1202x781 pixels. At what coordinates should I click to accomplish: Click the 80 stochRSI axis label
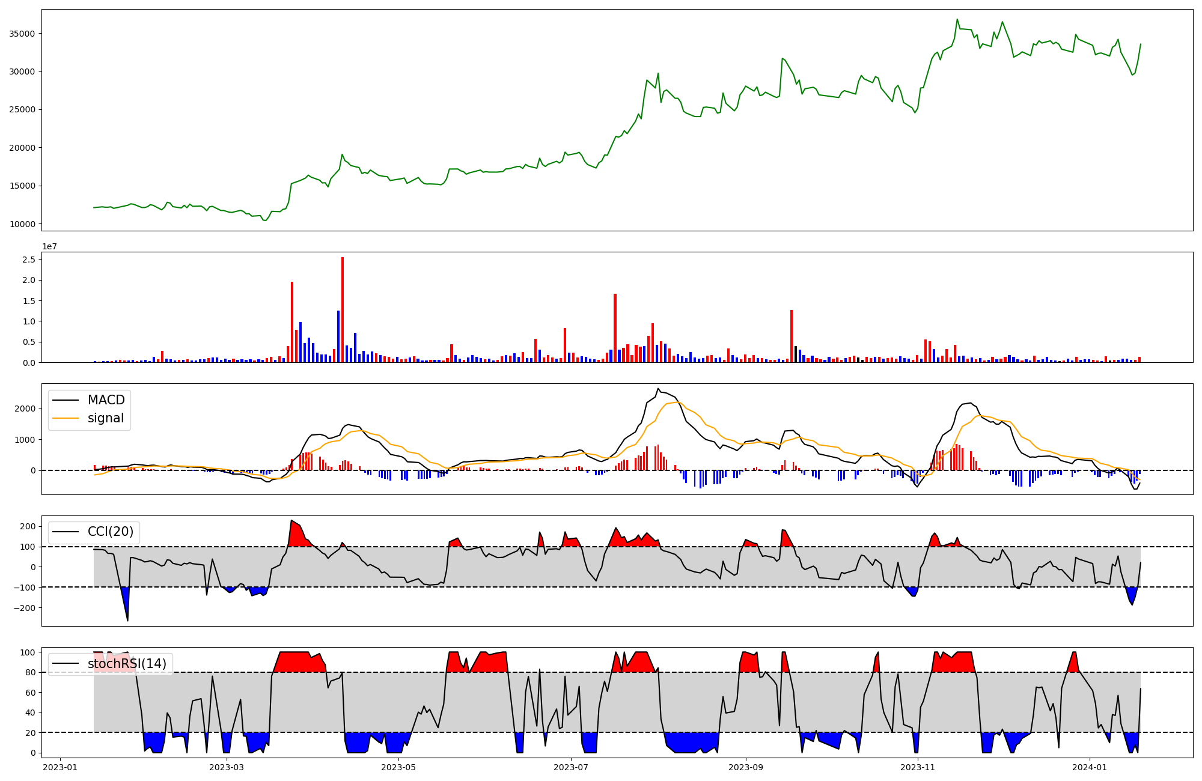[x=30, y=672]
